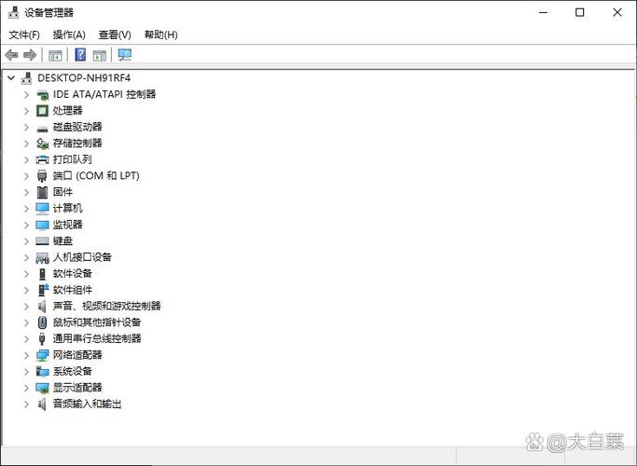Expand the 音频输入和输出 category
Image resolution: width=637 pixels, height=466 pixels.
click(x=27, y=404)
